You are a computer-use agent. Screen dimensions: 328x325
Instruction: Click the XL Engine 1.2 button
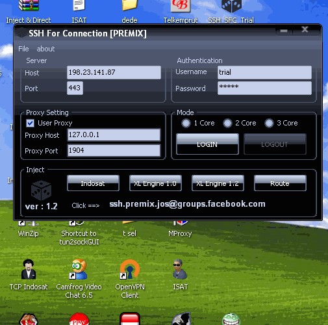(x=218, y=183)
